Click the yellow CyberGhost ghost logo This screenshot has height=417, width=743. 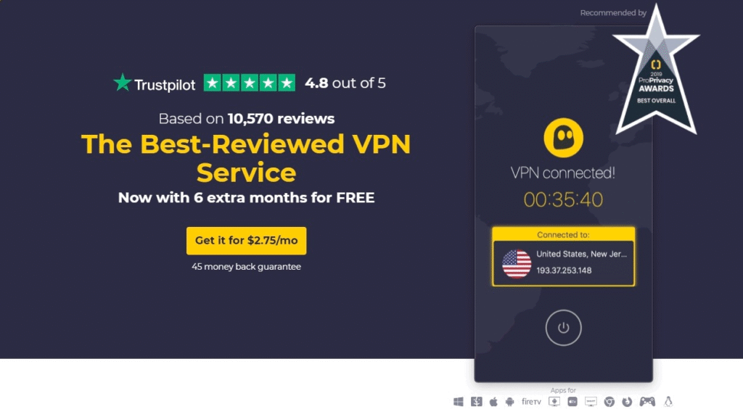click(563, 138)
